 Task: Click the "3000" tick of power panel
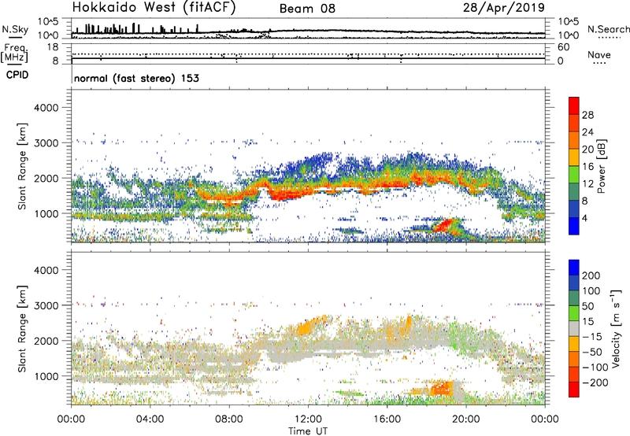(46, 143)
